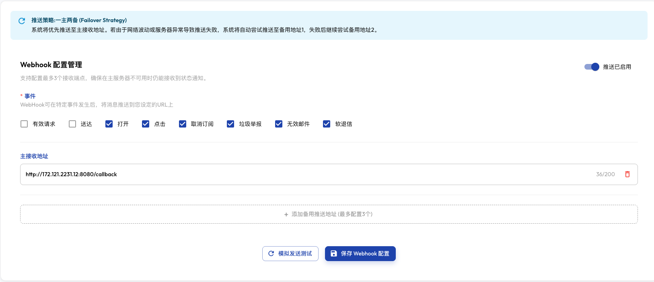Uncheck the 点击 event checkbox
The image size is (654, 282).
(146, 124)
